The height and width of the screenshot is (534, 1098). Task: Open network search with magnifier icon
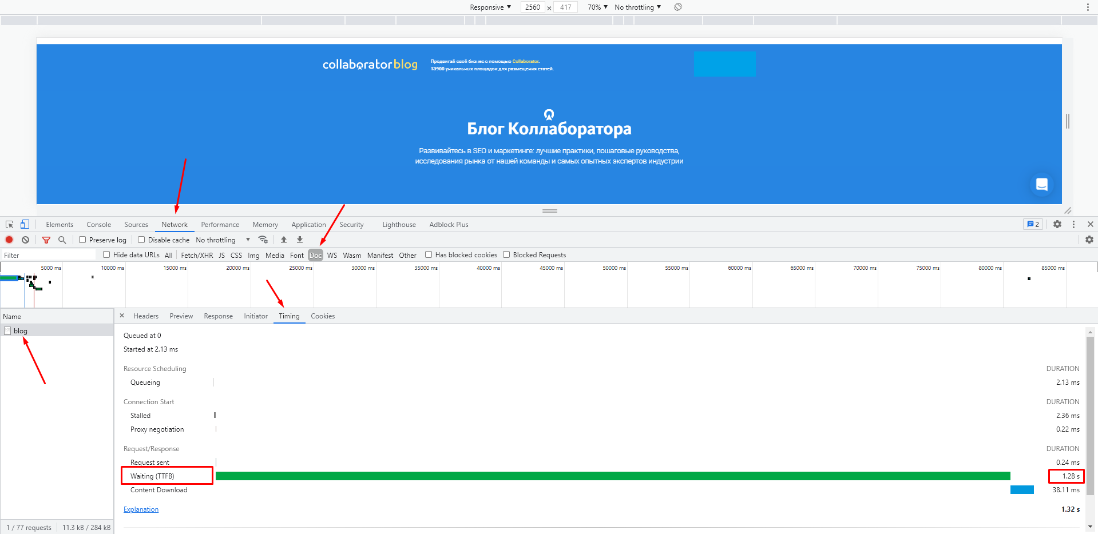(62, 240)
